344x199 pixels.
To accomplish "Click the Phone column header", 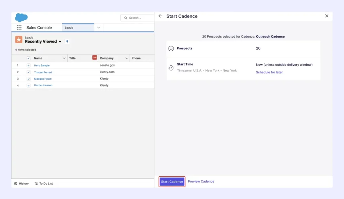I will pyautogui.click(x=136, y=58).
